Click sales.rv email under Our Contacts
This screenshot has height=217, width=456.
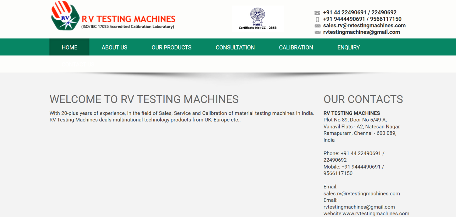point(362,194)
